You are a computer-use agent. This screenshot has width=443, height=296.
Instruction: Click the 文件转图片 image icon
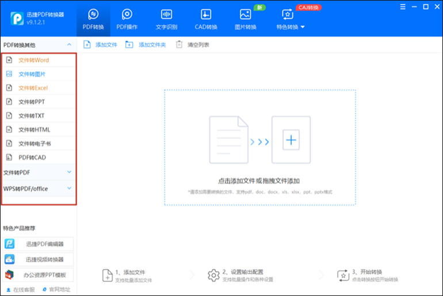(9, 74)
